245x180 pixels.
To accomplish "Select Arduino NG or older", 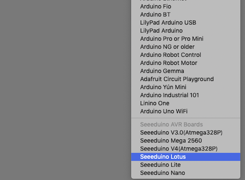I will 167,47.
